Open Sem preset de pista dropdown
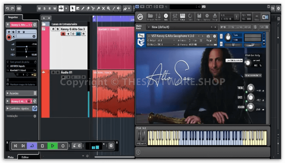The image size is (285, 163). tap(22, 62)
